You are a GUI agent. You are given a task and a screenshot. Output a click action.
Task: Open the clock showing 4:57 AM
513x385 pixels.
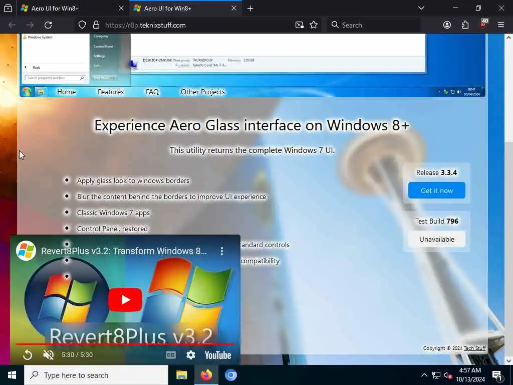click(470, 375)
